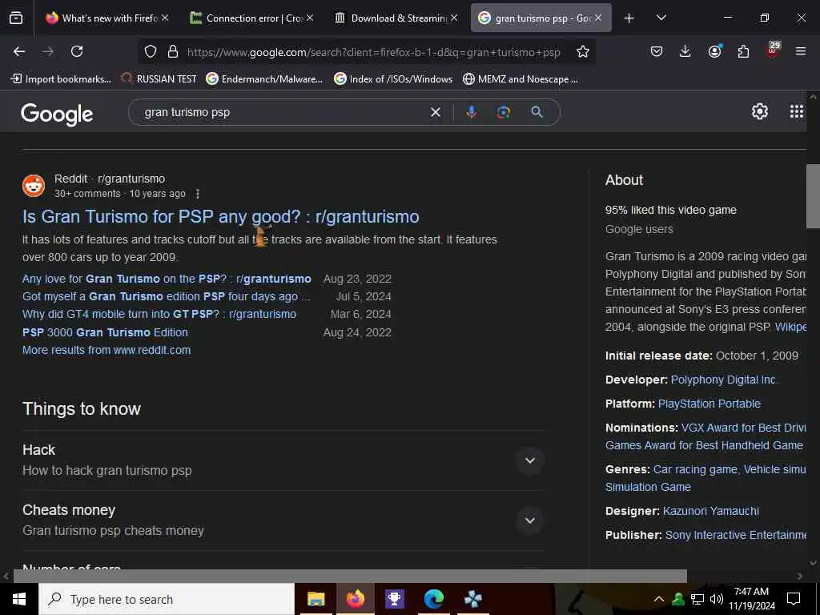Screen dimensions: 820x615
Task: Click the vertical page scrollbar thumb
Action: (813, 196)
